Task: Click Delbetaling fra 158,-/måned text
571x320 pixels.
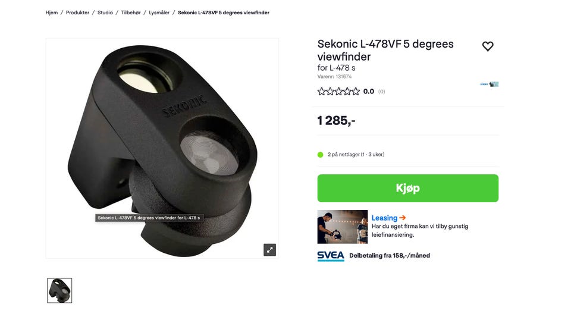Action: point(390,256)
